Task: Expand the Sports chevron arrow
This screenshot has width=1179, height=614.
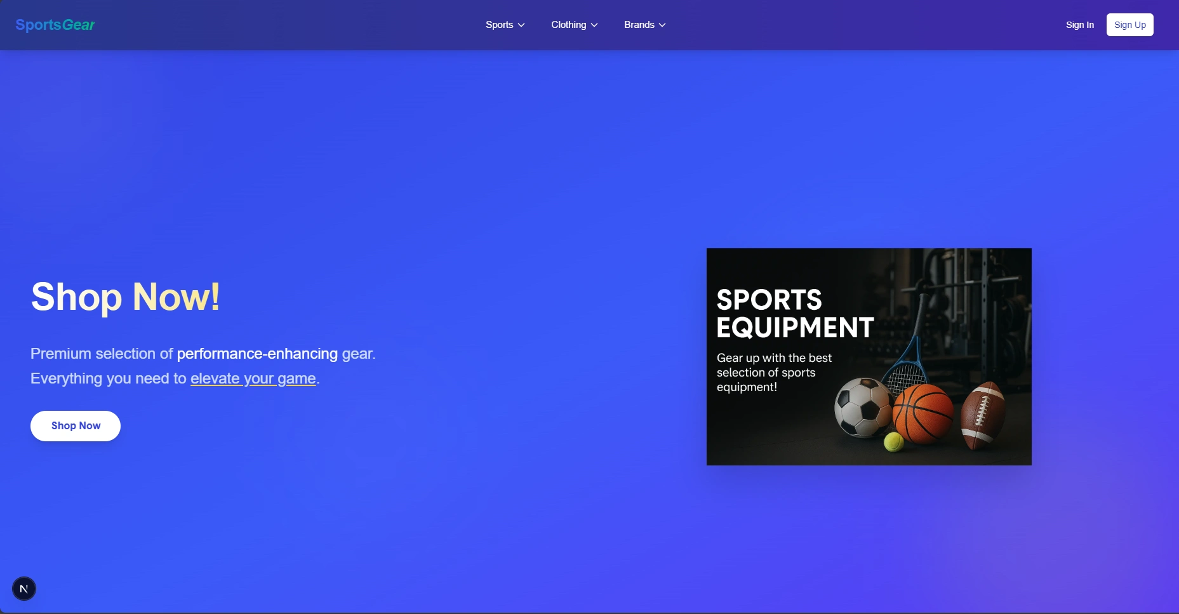Action: [x=521, y=25]
